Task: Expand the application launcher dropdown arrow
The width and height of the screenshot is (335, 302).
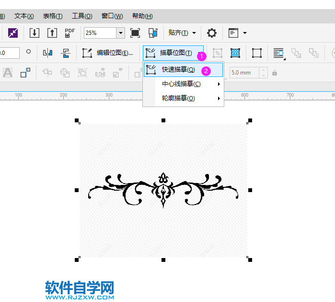Action: pyautogui.click(x=245, y=33)
